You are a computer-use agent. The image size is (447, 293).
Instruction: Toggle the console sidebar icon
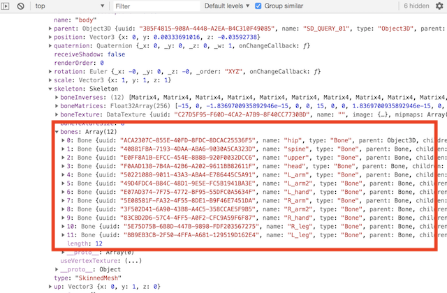coord(6,6)
